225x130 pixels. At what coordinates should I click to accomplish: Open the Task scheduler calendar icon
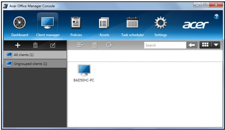132,22
